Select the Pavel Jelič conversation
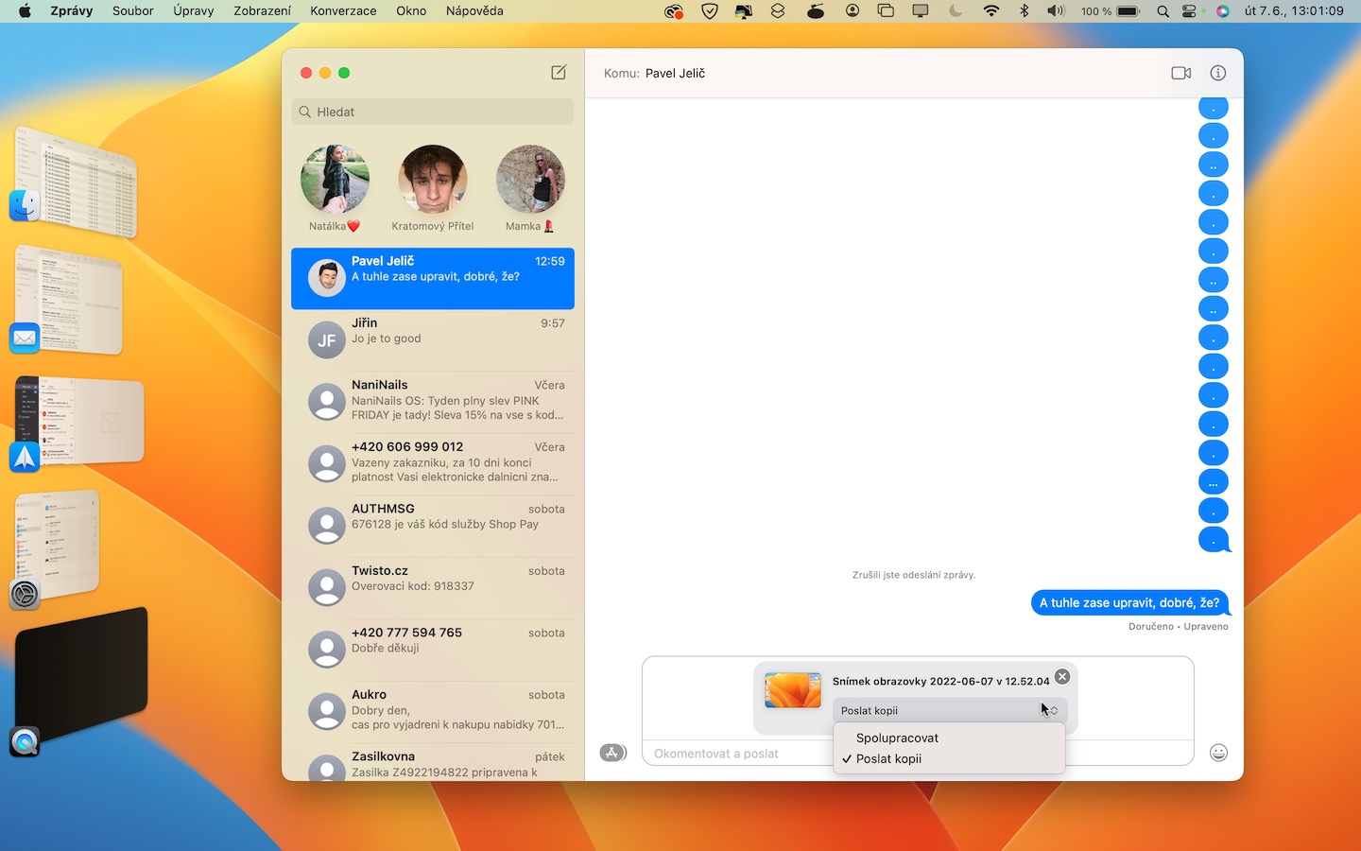Viewport: 1361px width, 851px height. (433, 278)
